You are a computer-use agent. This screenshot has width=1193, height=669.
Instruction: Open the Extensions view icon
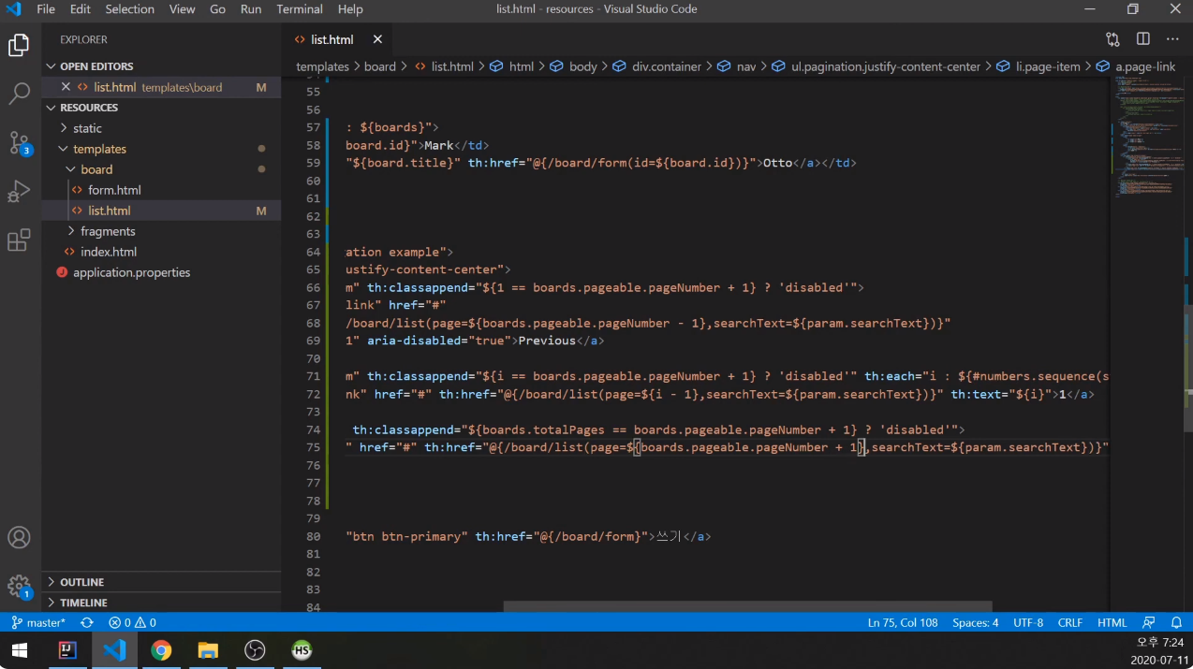19,240
